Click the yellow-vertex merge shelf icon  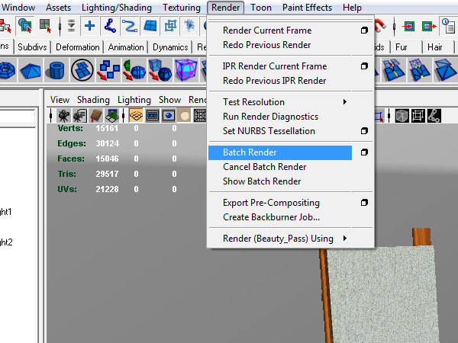pos(418,70)
